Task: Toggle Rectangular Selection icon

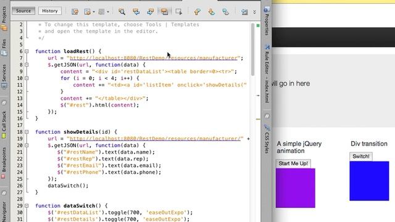Action: pyautogui.click(x=178, y=12)
